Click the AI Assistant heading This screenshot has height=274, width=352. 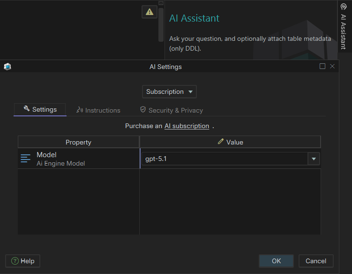194,18
